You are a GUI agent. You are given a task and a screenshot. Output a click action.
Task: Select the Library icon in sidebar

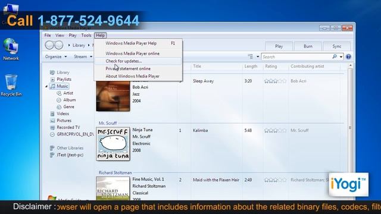coord(52,73)
